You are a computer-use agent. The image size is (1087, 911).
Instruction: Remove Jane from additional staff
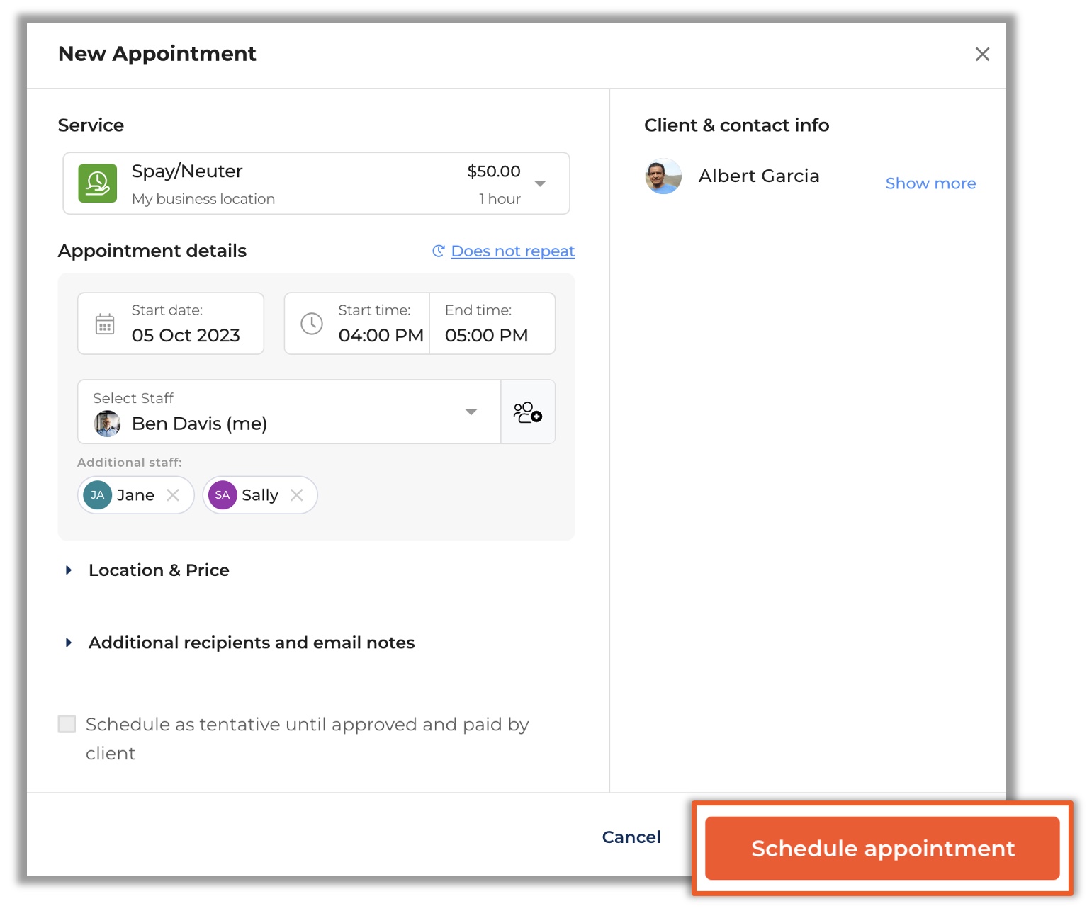[172, 495]
